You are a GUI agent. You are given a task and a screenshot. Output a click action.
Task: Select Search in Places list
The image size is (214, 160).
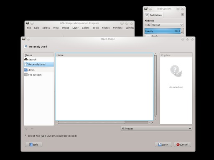[39, 60]
